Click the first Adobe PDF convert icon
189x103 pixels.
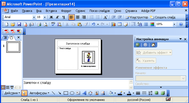(7, 31)
